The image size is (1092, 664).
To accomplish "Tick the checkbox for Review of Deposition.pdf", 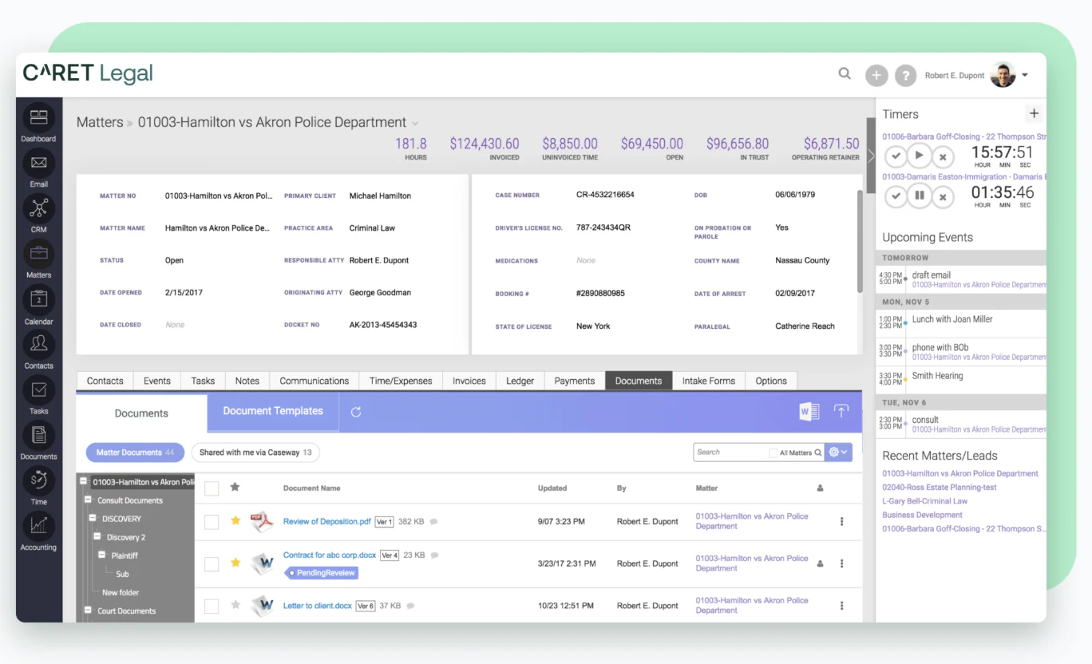I will click(x=212, y=522).
